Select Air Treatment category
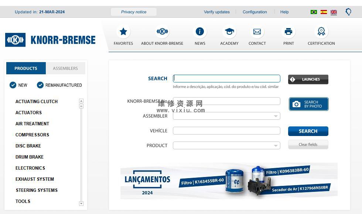 tap(33, 124)
